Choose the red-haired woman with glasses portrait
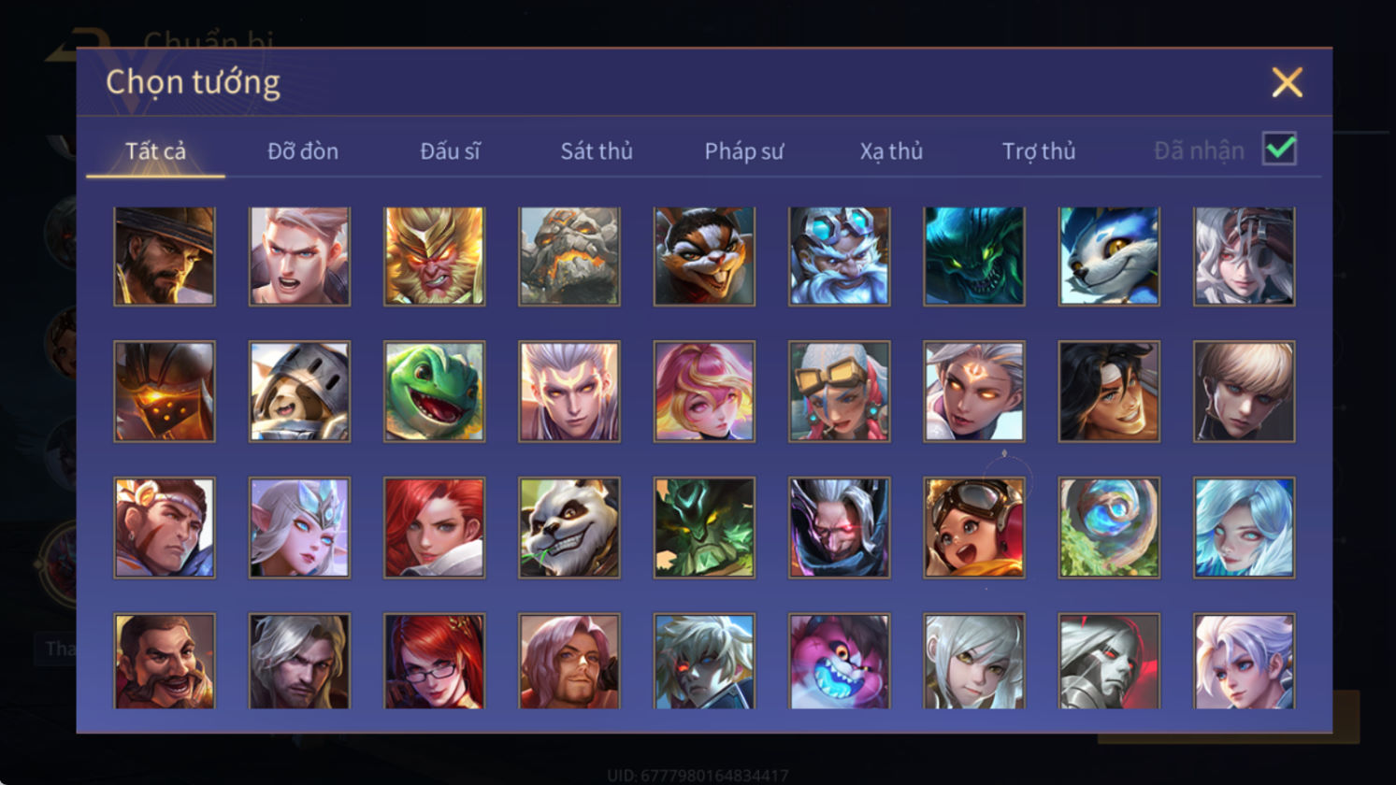 click(434, 661)
